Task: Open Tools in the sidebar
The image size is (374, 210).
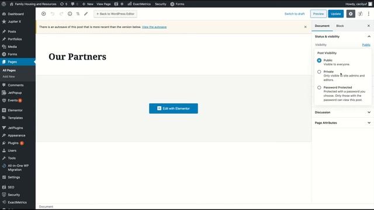Action: [x=12, y=158]
